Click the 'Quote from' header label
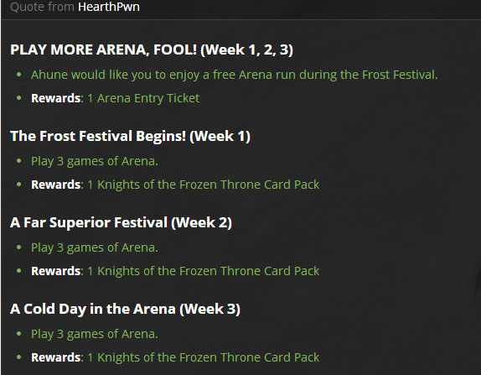The image size is (481, 375). point(43,7)
